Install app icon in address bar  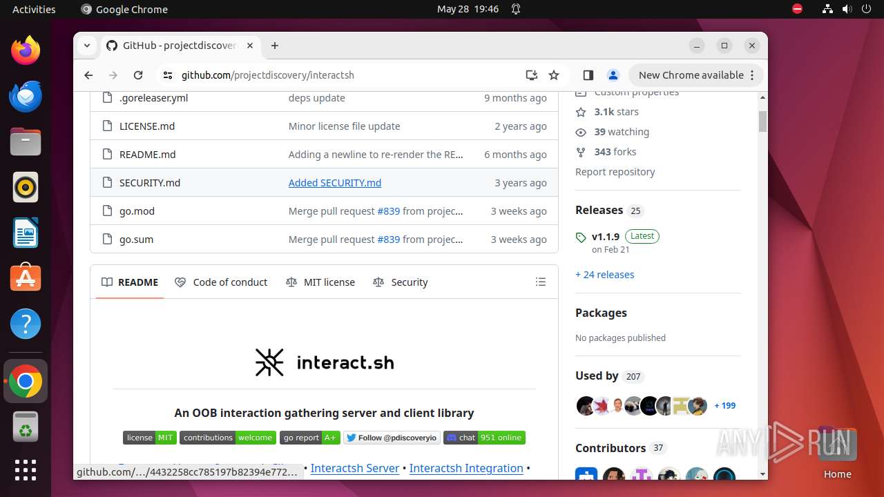[531, 75]
